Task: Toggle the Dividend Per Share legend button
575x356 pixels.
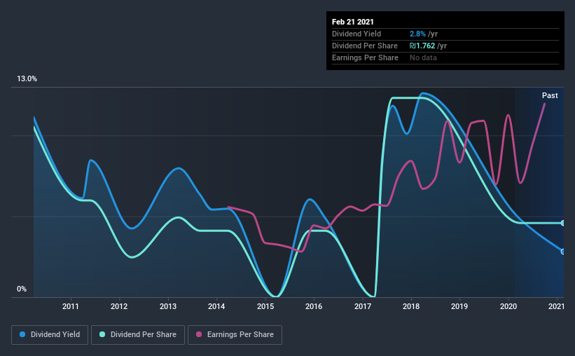Action: tap(138, 335)
